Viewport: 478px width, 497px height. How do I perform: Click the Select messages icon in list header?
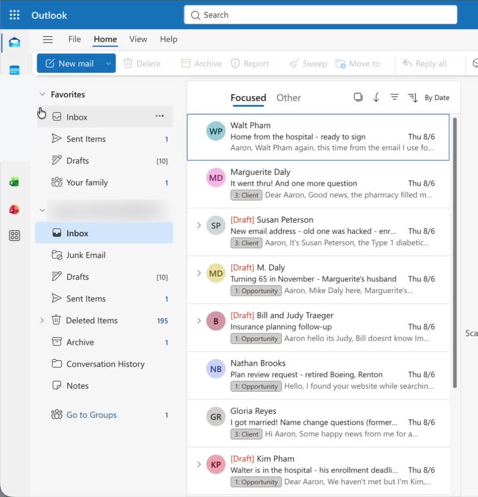[358, 97]
